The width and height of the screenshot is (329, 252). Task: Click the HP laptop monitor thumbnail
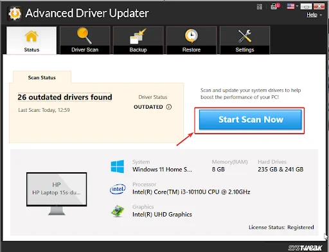click(57, 194)
